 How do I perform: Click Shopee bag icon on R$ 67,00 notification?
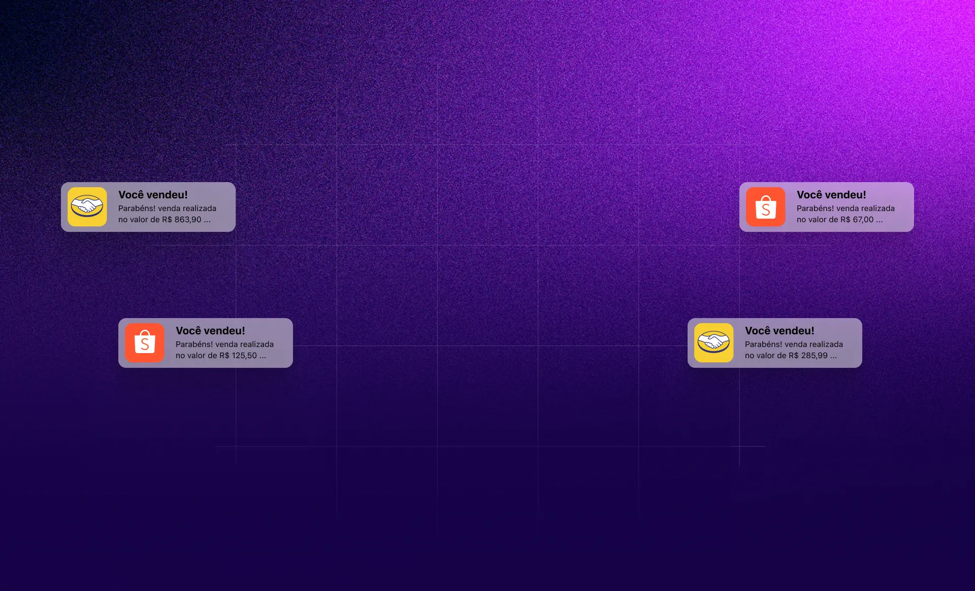pos(766,207)
